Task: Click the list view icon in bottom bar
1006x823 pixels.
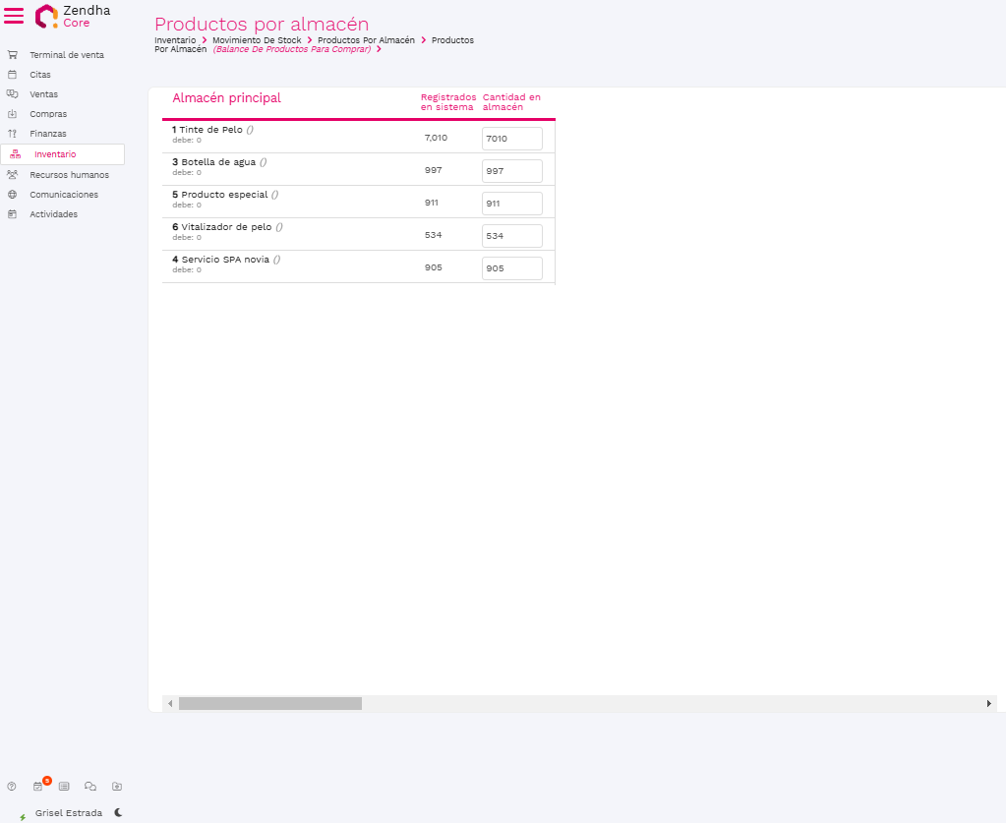Action: (64, 786)
